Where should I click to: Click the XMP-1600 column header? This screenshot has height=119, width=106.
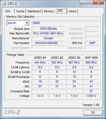point(91,58)
